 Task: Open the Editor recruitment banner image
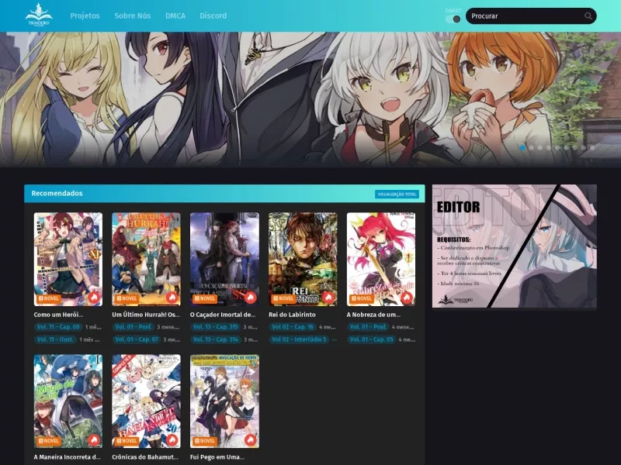514,246
